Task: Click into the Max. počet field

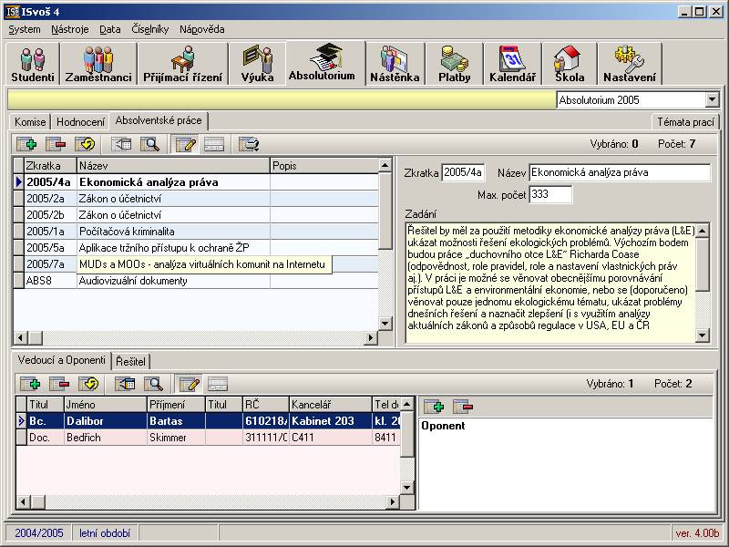Action: click(x=550, y=195)
